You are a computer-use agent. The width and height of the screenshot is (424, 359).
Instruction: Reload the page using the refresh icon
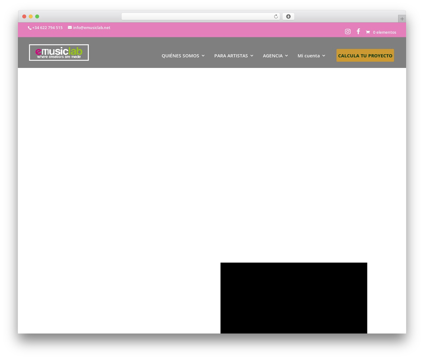[x=276, y=17]
